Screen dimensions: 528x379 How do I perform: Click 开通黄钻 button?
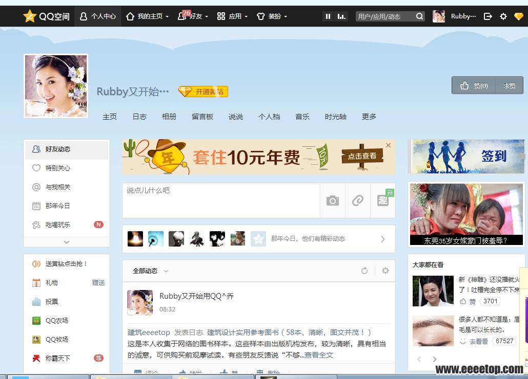203,92
